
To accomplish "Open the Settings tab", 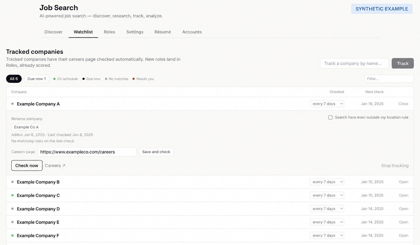I will tap(135, 32).
